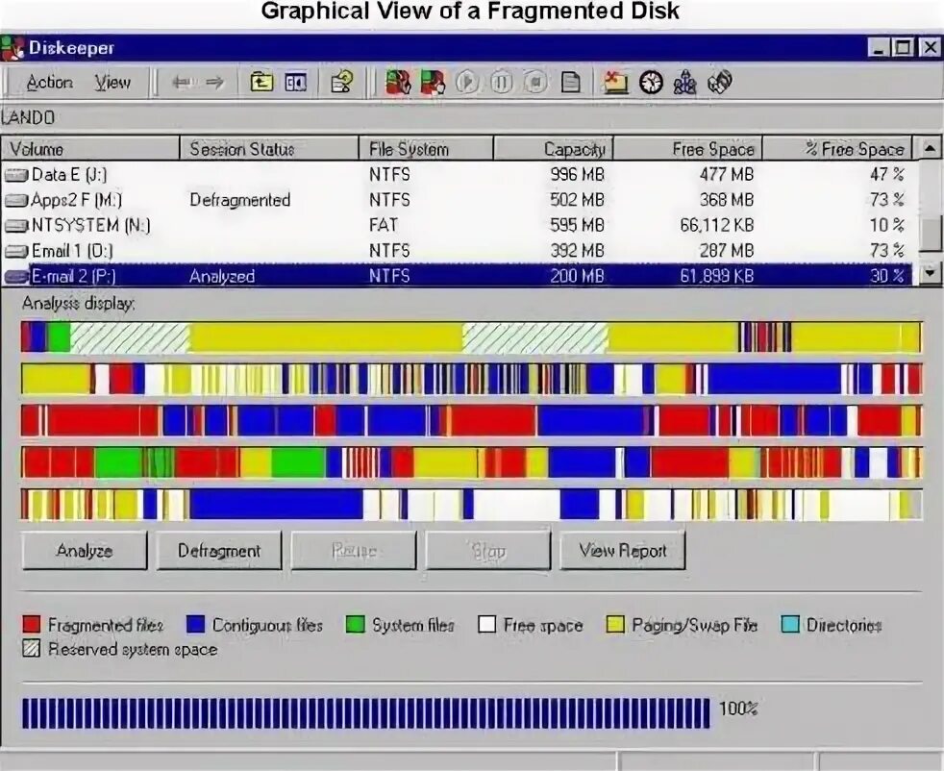Maximize the Diskeeper window
Screen dimensions: 944x771
(x=903, y=47)
